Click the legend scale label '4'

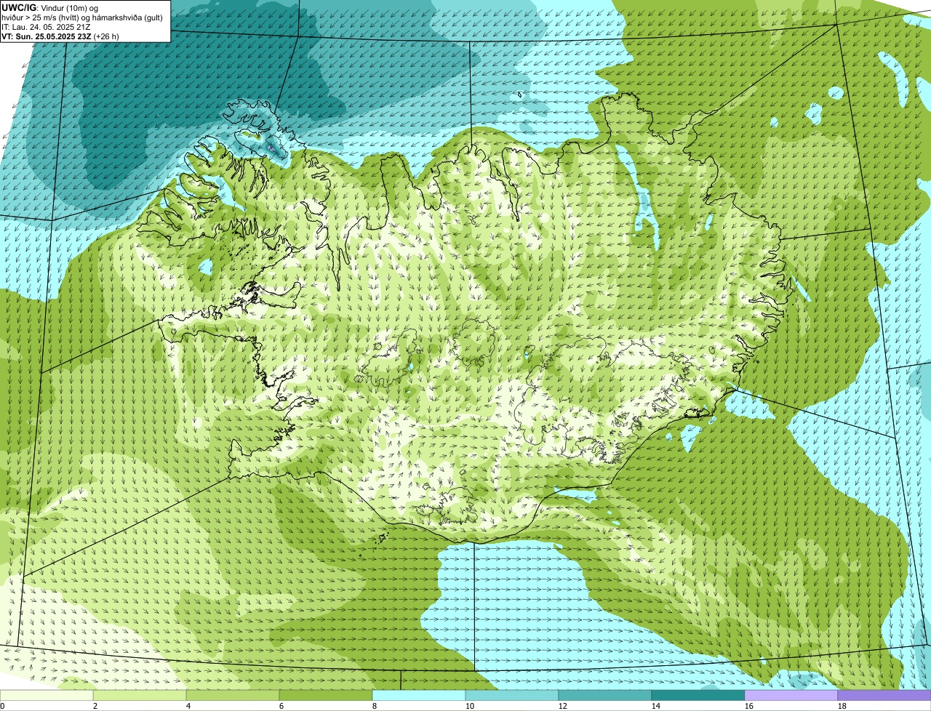(188, 706)
